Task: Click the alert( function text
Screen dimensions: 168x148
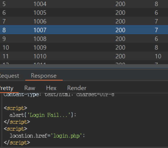Action: coord(18,115)
